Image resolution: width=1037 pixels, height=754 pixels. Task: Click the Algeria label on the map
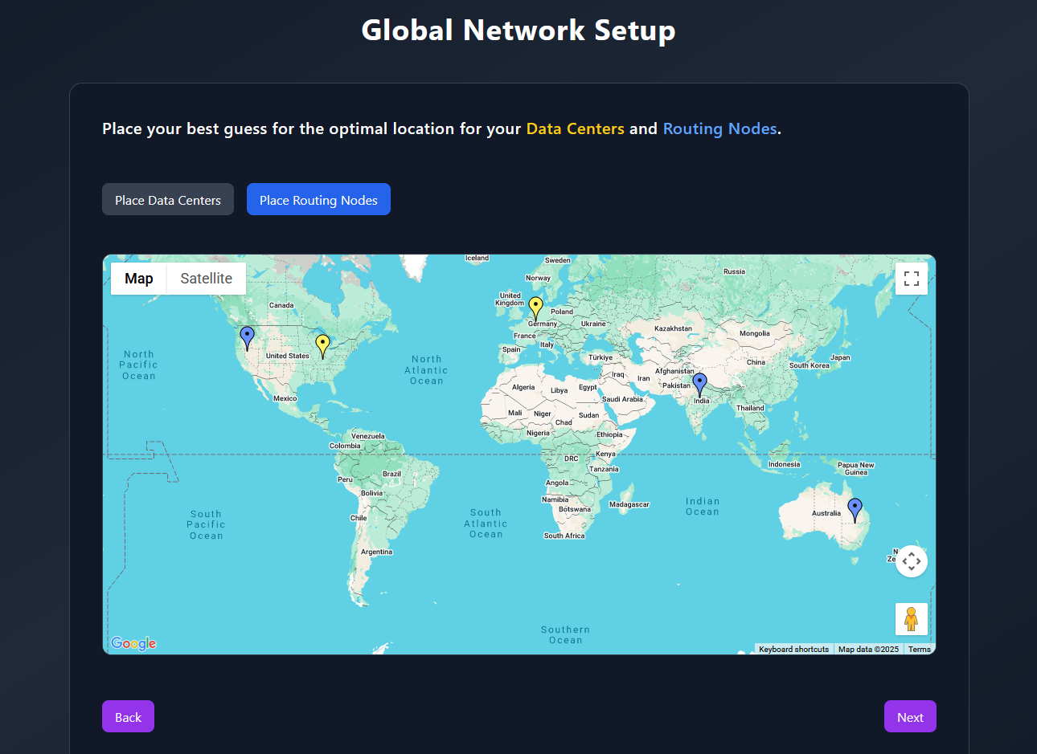(523, 387)
